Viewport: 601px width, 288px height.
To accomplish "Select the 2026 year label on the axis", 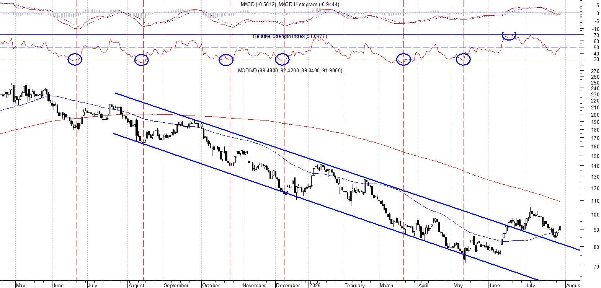I will (x=315, y=285).
